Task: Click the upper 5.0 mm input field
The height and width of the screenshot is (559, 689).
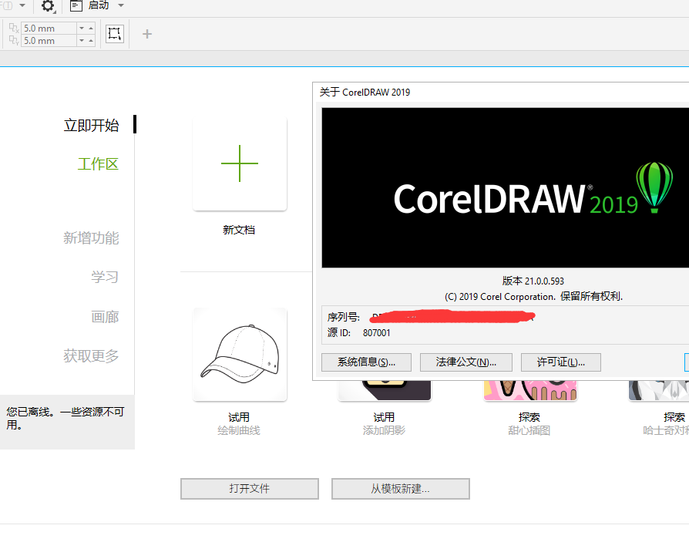Action: click(x=49, y=28)
